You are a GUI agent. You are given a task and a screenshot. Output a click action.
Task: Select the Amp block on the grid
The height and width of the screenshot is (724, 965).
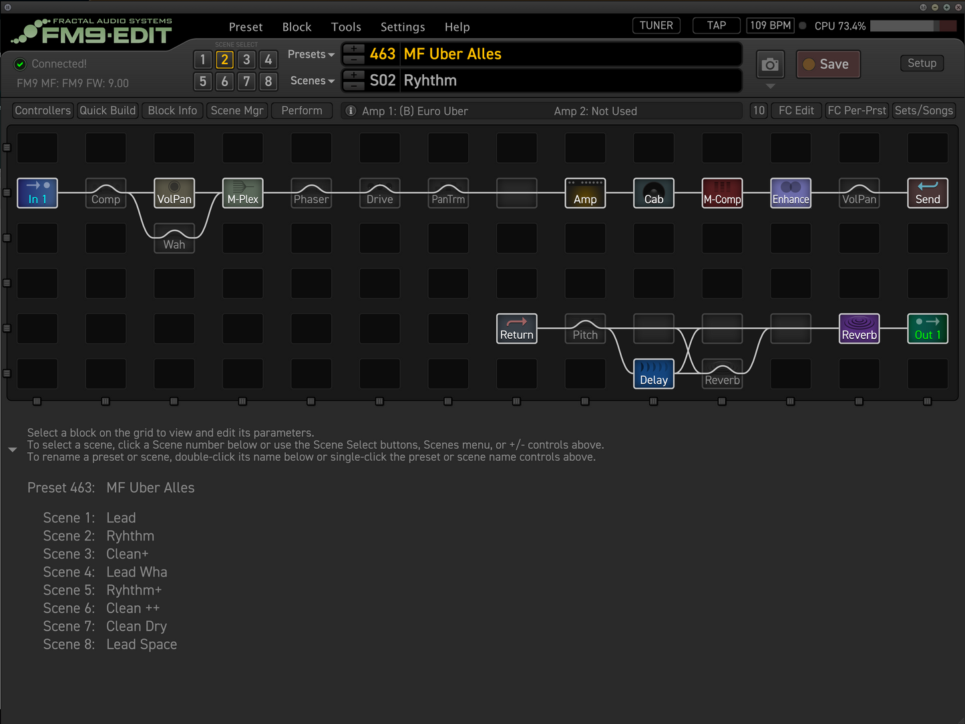(x=585, y=193)
